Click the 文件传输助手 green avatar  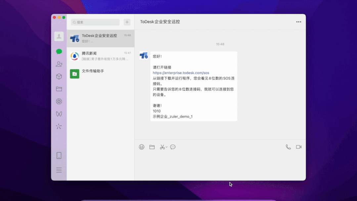tap(74, 74)
